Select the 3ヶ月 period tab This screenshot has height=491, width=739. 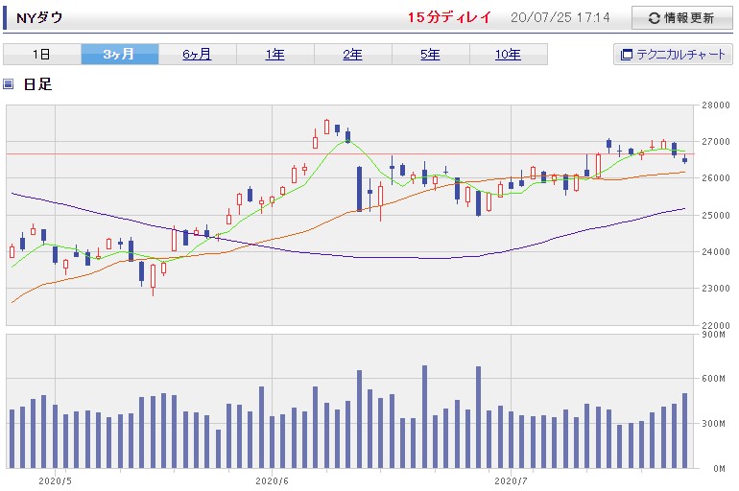(x=120, y=54)
